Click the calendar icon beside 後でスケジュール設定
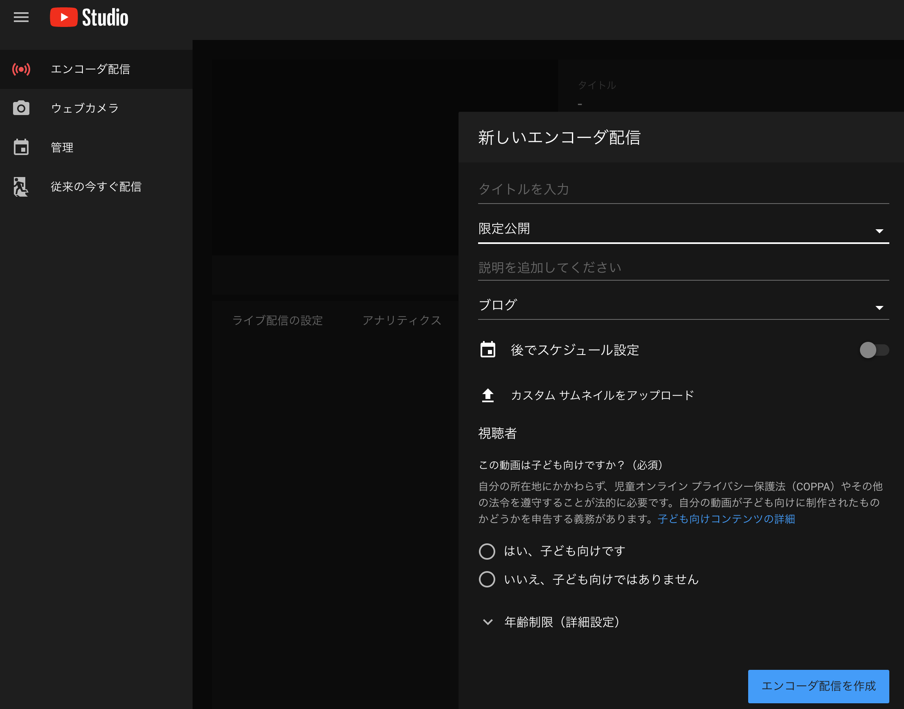 (x=488, y=350)
